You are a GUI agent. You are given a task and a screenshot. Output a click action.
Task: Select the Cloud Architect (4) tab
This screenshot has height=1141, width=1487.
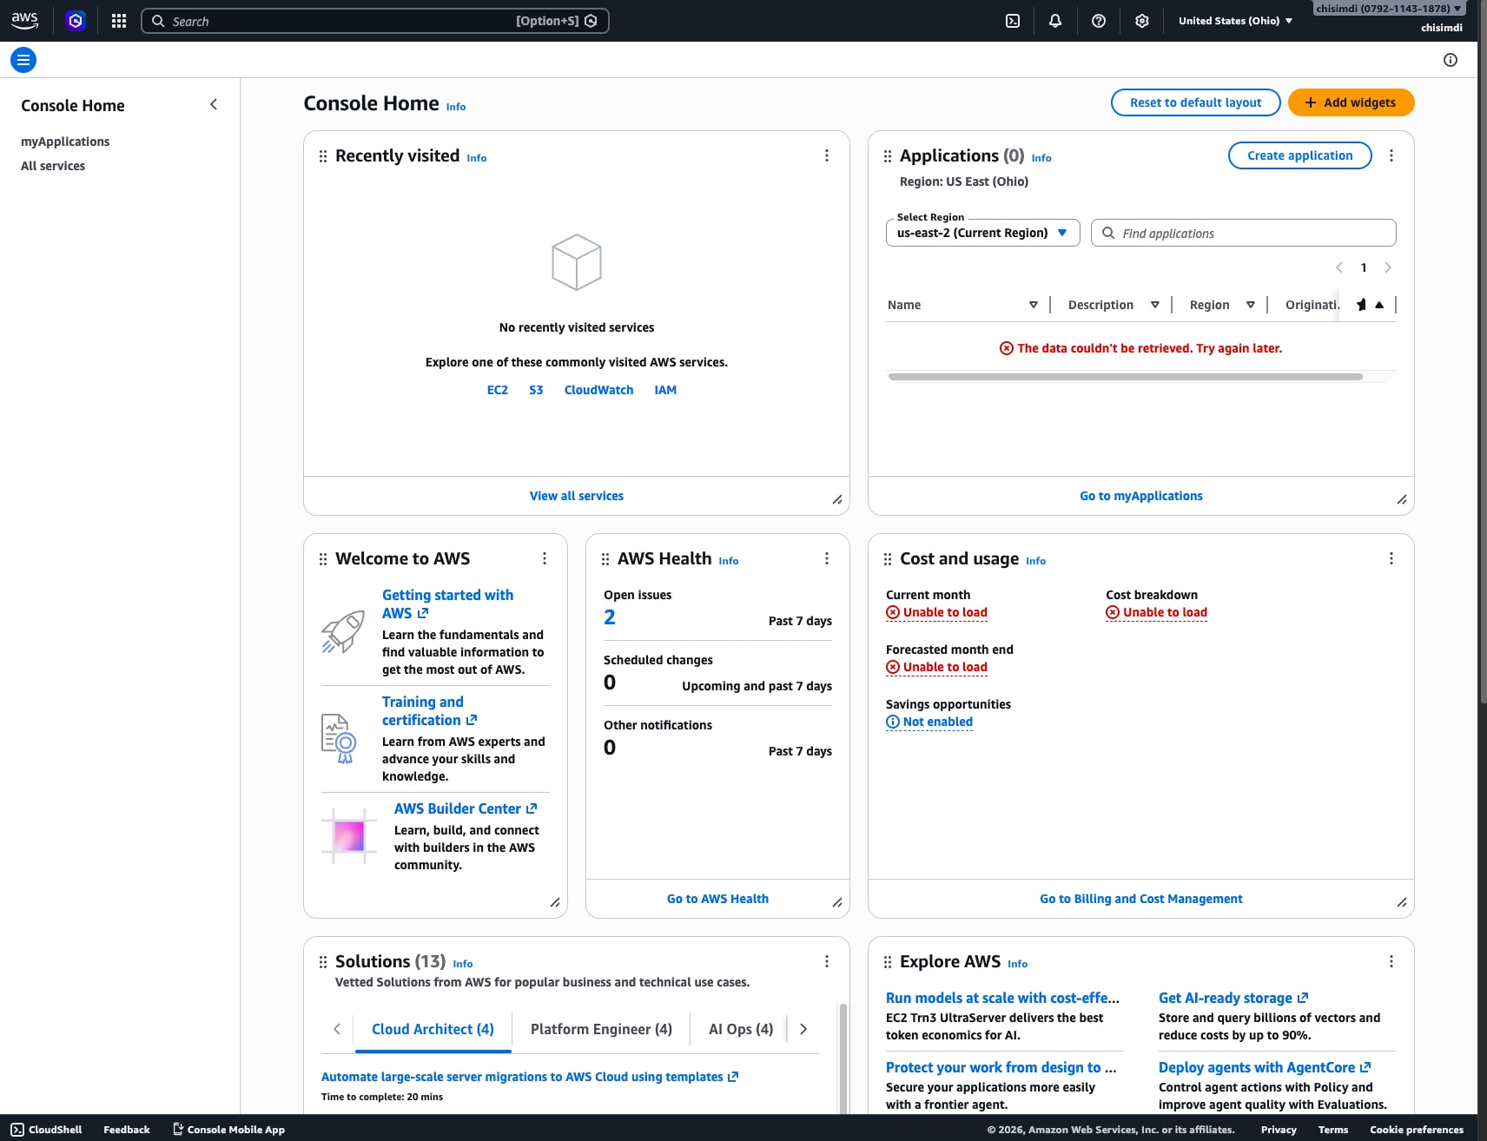pos(433,1029)
